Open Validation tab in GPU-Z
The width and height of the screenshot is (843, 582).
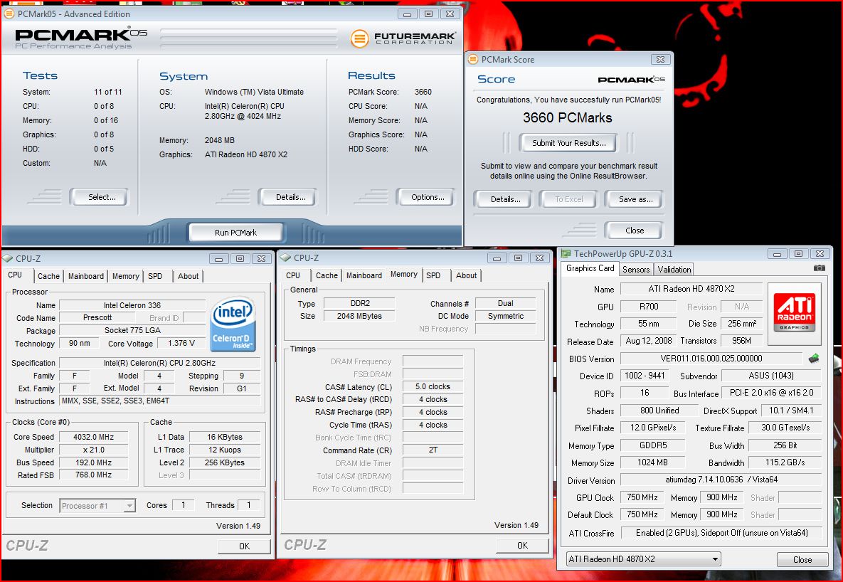coord(674,270)
